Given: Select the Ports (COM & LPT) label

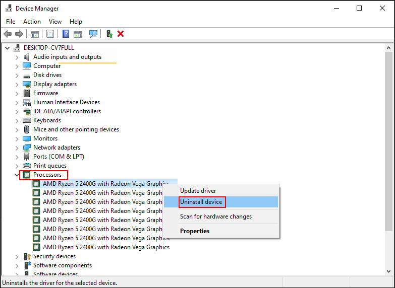Looking at the screenshot, I should (x=59, y=157).
